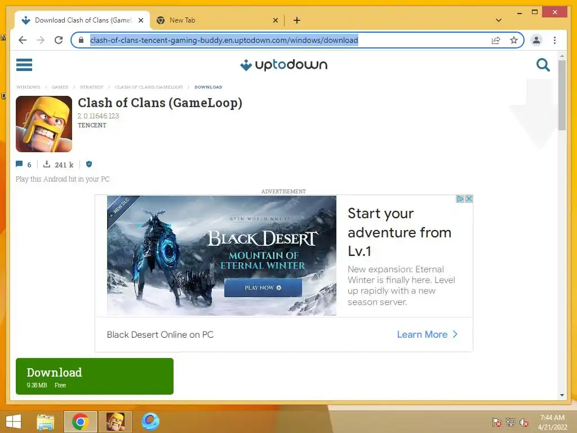Expand the tab search chevron
The height and width of the screenshot is (433, 577).
(499, 20)
